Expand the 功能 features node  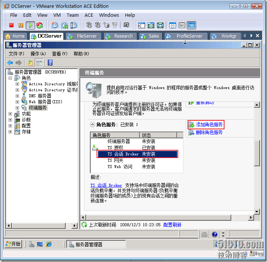(x=10, y=114)
